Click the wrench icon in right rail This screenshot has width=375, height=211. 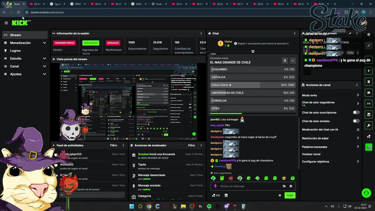coord(369,125)
